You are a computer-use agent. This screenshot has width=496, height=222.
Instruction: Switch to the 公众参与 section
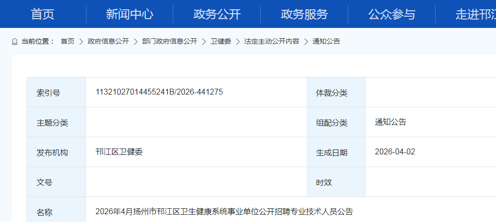[x=391, y=14]
